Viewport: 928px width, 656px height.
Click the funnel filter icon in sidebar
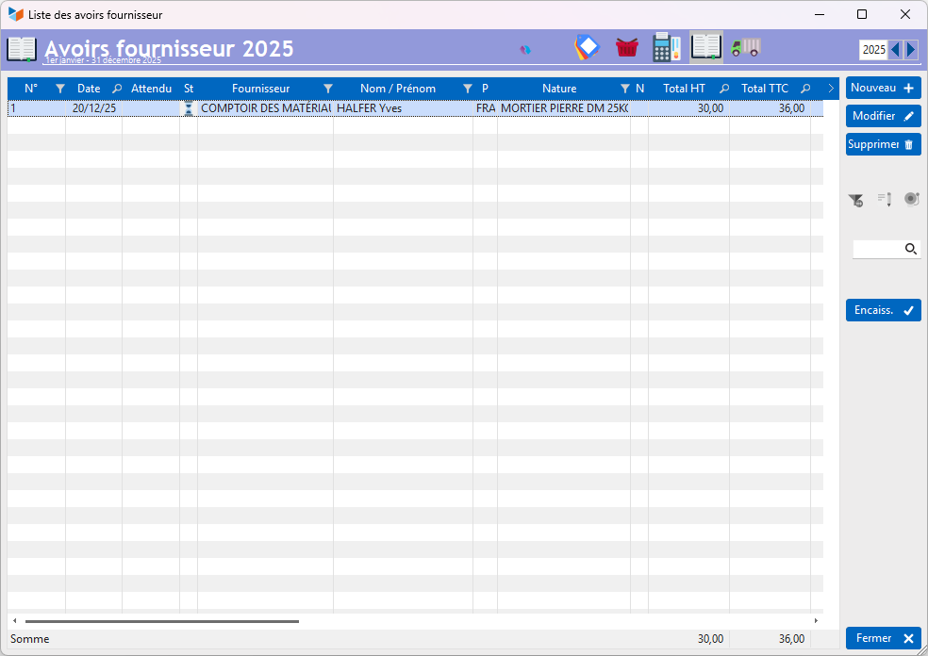[x=855, y=199]
